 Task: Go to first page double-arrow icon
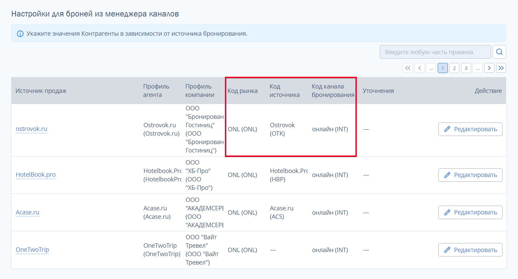(x=408, y=68)
